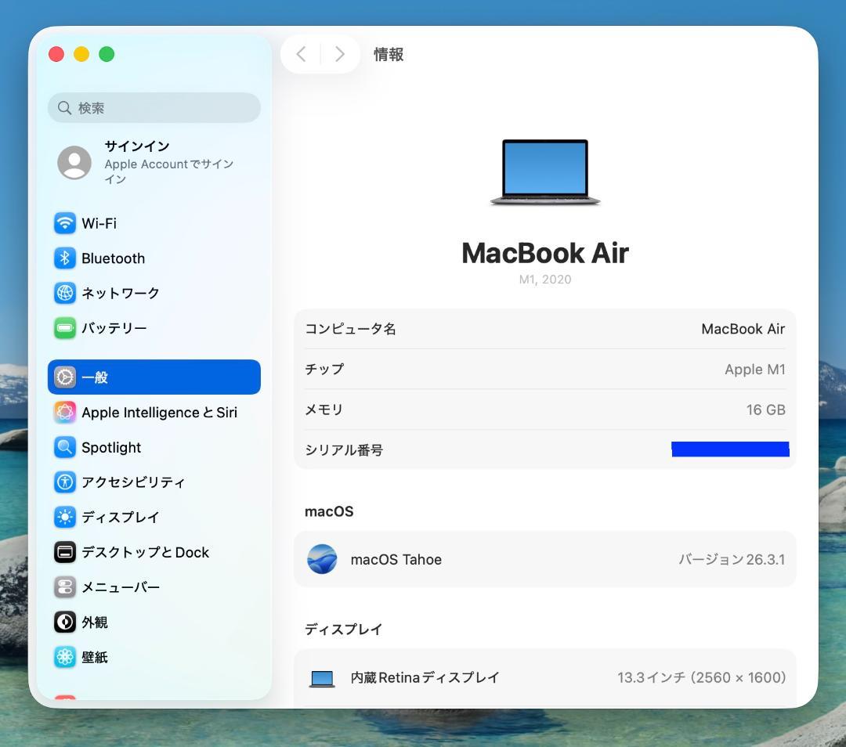Screen dimensions: 846x747
Task: Open the アクセシビリティ icon
Action: click(x=65, y=482)
